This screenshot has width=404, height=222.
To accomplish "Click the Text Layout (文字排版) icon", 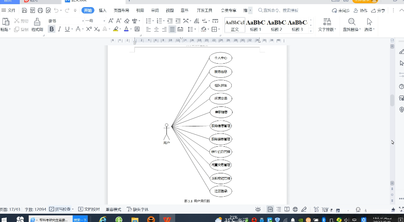I will coord(327,22).
